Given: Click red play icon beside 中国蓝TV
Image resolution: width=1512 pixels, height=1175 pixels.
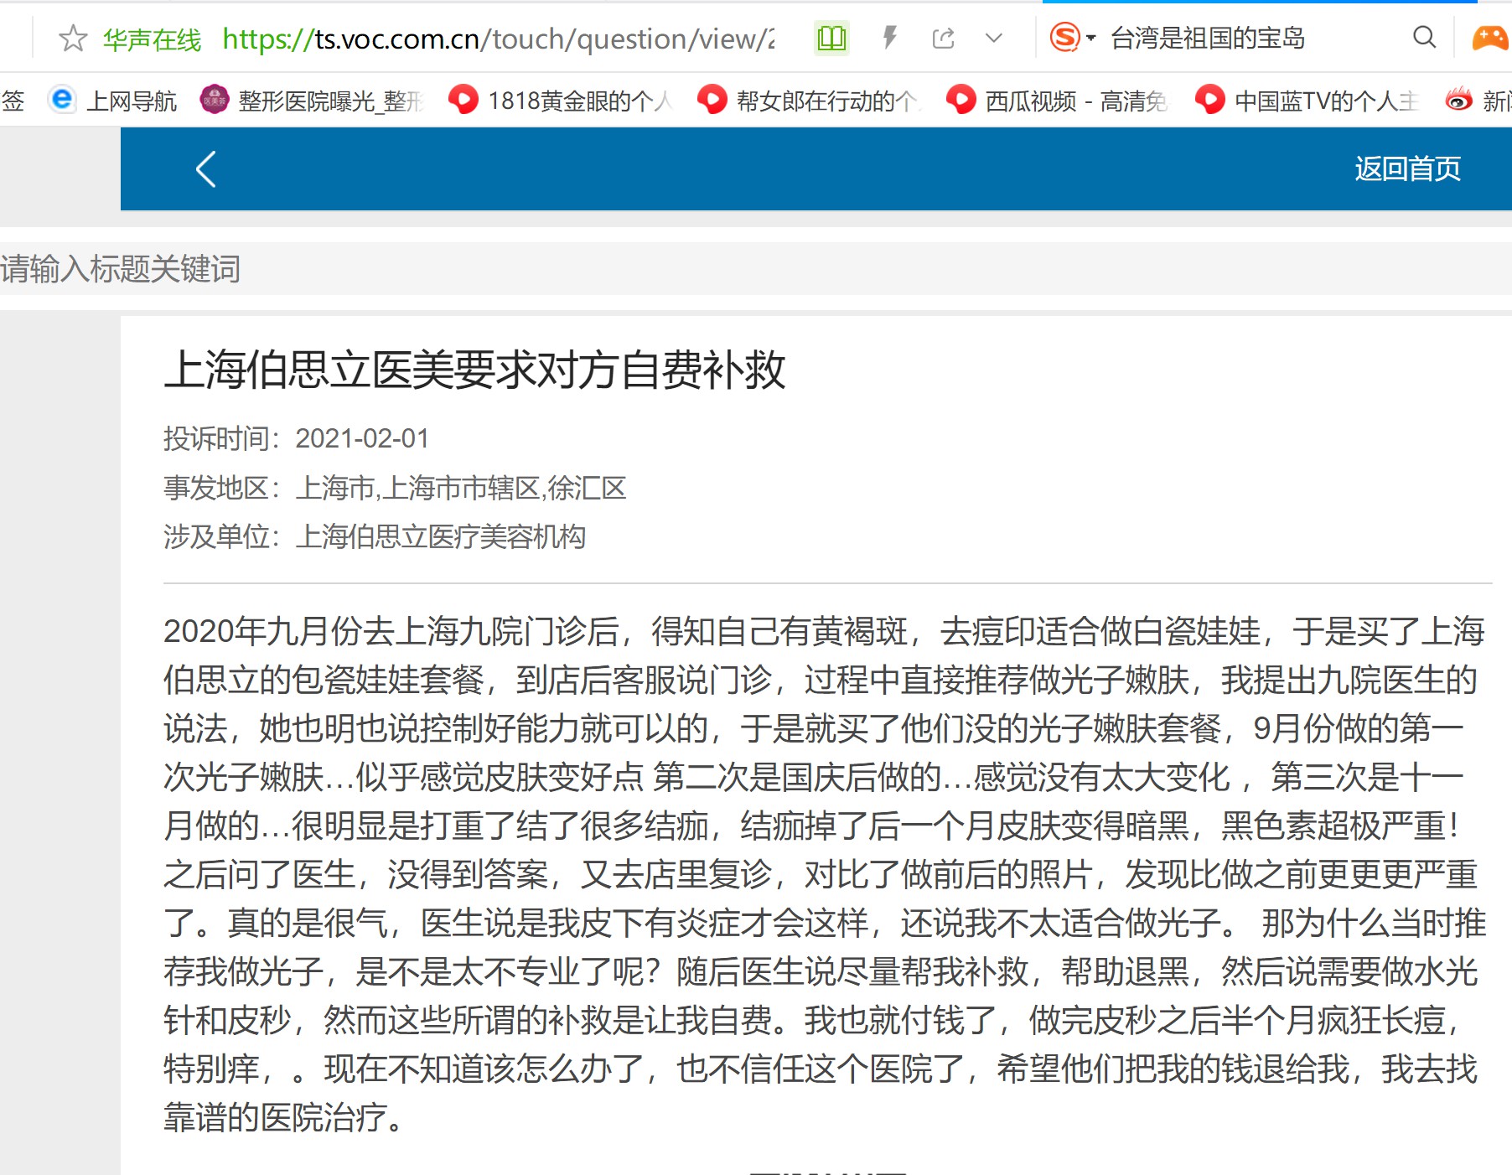Looking at the screenshot, I should [1210, 100].
